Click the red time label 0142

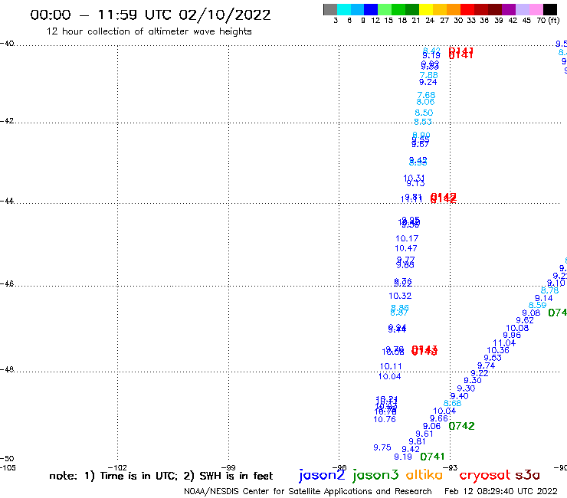(x=444, y=198)
